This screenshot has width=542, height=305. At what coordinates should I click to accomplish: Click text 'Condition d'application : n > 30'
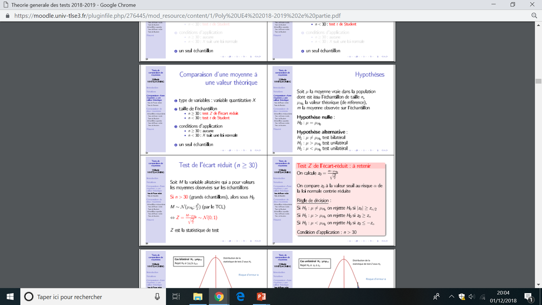(327, 232)
